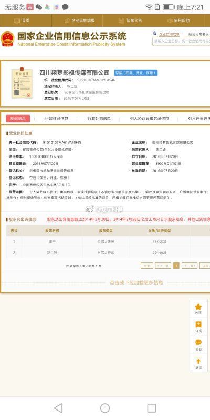Viewport: 210px width, 420px height.
Task: Tap the 信息公告 document icon
Action: 122,20
